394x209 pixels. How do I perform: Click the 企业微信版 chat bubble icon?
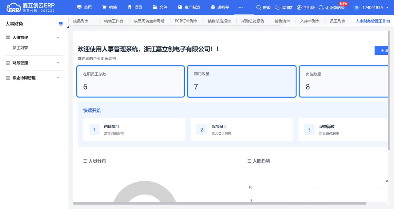click(x=321, y=7)
